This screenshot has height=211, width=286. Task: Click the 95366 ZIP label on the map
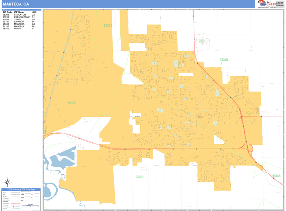276,176
